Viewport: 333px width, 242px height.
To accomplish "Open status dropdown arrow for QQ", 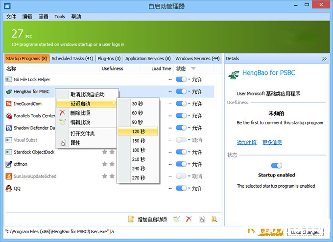I will pos(189,188).
